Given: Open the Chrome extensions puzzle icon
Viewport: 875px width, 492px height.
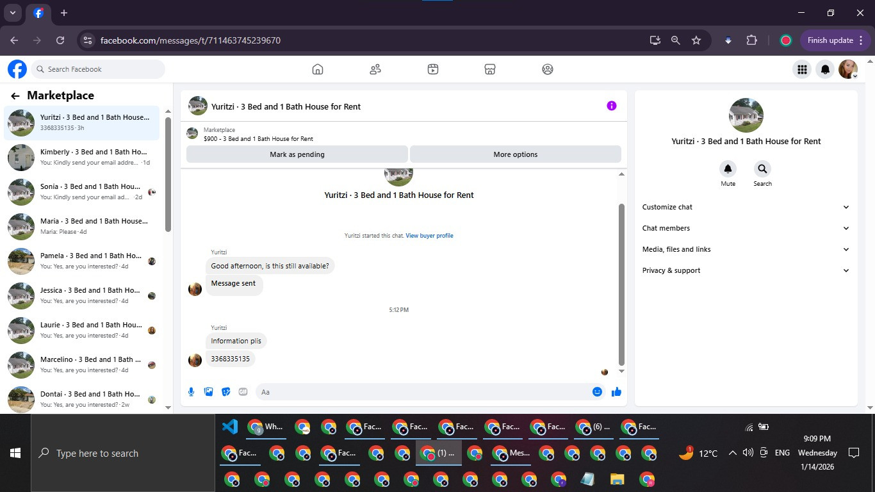Looking at the screenshot, I should [x=751, y=40].
